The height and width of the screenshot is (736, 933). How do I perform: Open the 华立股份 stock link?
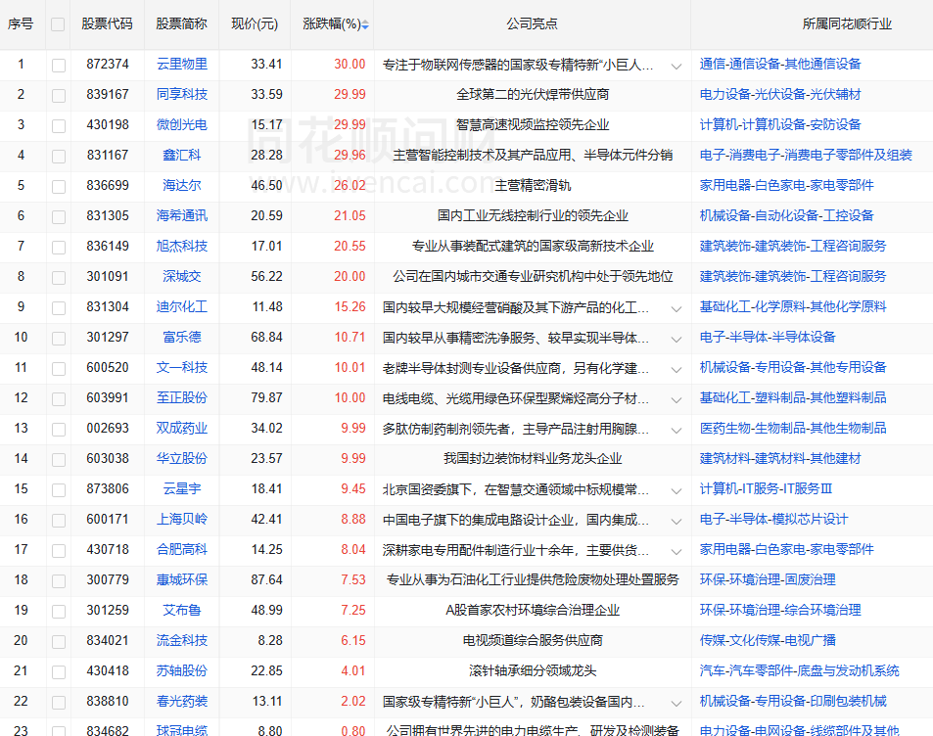click(x=182, y=458)
